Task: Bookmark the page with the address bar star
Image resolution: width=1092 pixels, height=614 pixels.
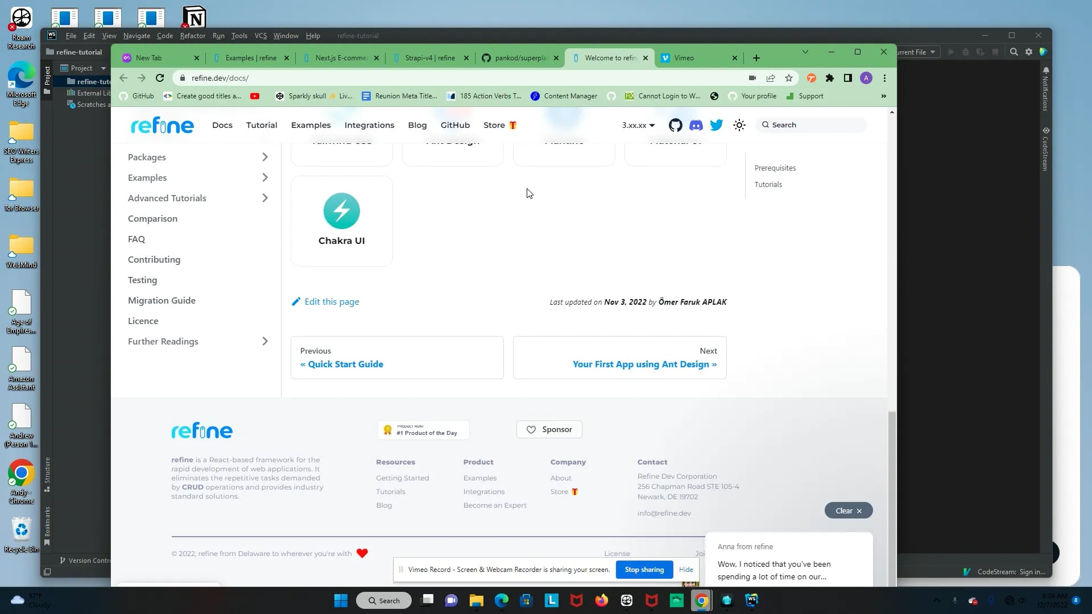Action: tap(788, 78)
